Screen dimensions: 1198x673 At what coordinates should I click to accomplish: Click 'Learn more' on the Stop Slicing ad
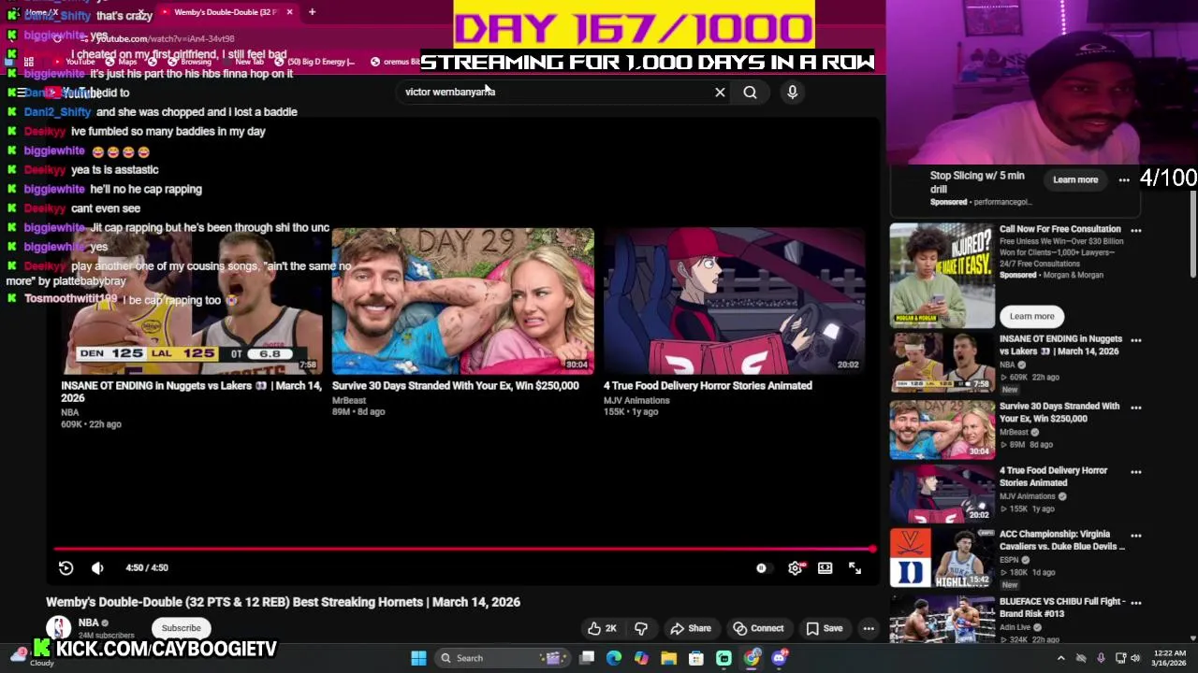(x=1075, y=179)
